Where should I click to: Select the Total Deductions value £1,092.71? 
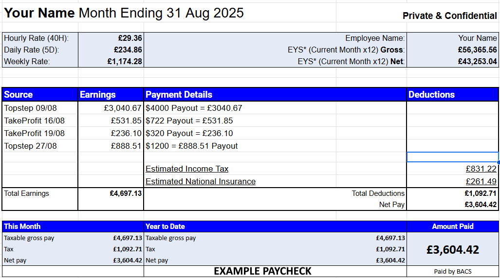[x=481, y=193]
